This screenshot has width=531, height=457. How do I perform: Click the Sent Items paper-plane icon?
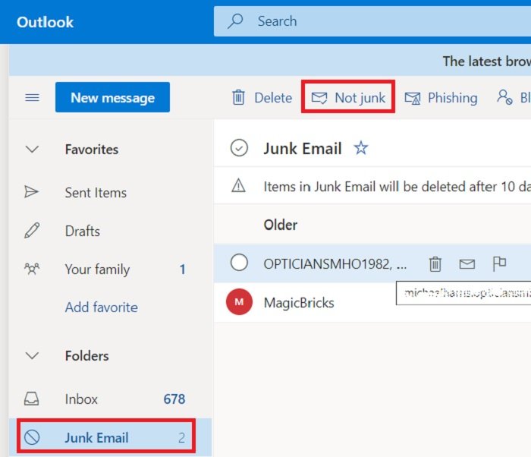[x=31, y=192]
